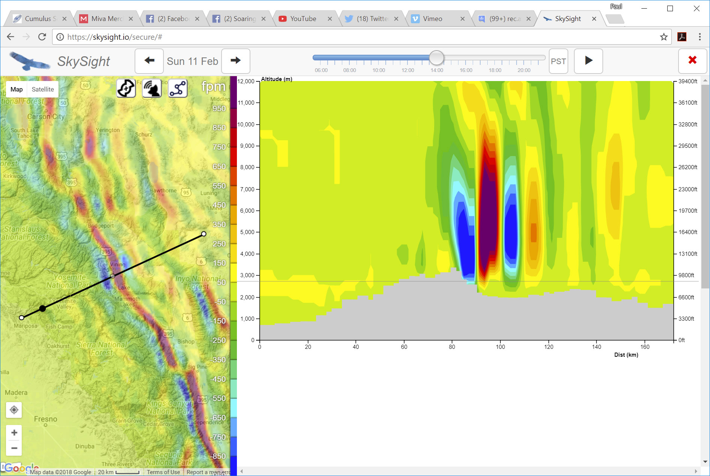
Task: Open the route planner icon on map
Action: pos(126,89)
